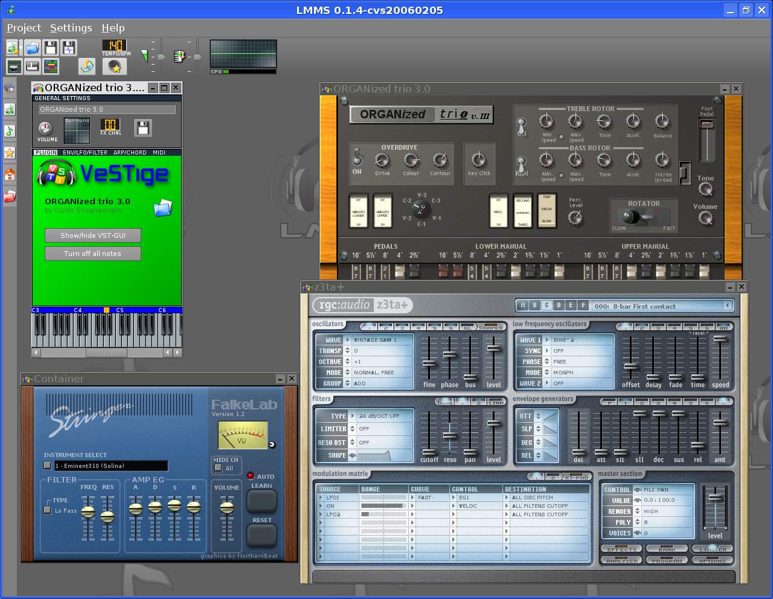
Task: Open the home directory sidebar icon
Action: click(x=10, y=175)
